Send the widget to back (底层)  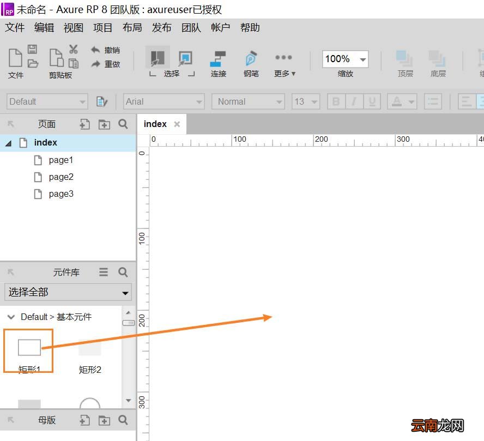[x=438, y=64]
